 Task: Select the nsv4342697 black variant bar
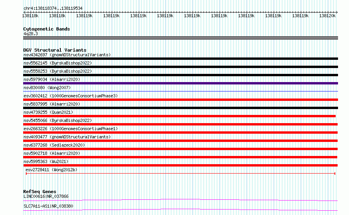(x=180, y=59)
